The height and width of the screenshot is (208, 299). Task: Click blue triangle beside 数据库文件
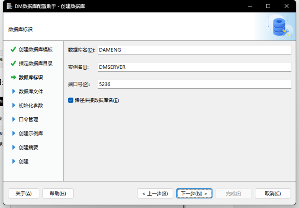click(x=13, y=91)
